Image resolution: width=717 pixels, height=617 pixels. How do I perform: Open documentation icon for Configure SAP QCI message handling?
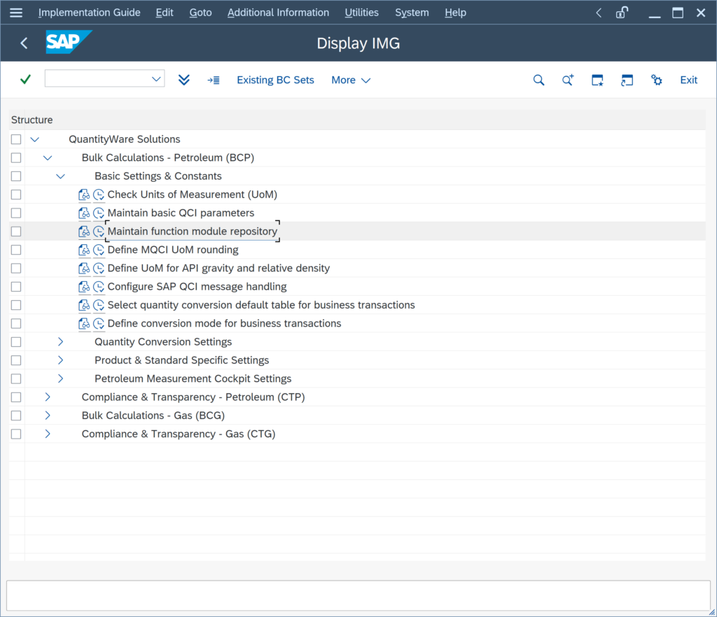click(x=84, y=287)
